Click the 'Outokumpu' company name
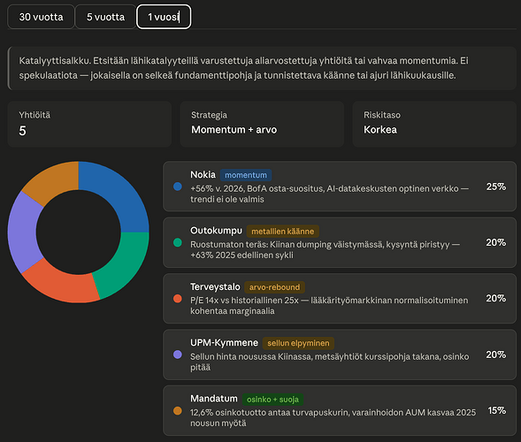 pyautogui.click(x=217, y=231)
